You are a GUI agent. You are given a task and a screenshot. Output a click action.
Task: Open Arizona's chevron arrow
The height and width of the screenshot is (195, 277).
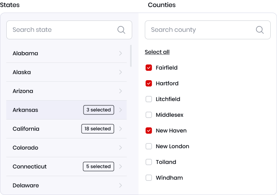click(x=121, y=91)
